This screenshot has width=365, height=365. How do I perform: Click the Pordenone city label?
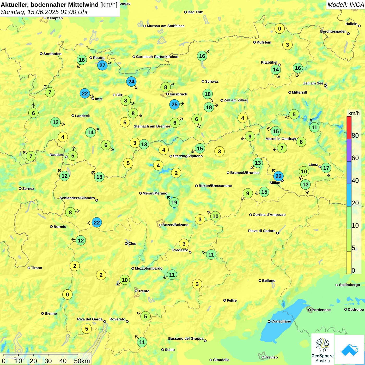click(321, 310)
